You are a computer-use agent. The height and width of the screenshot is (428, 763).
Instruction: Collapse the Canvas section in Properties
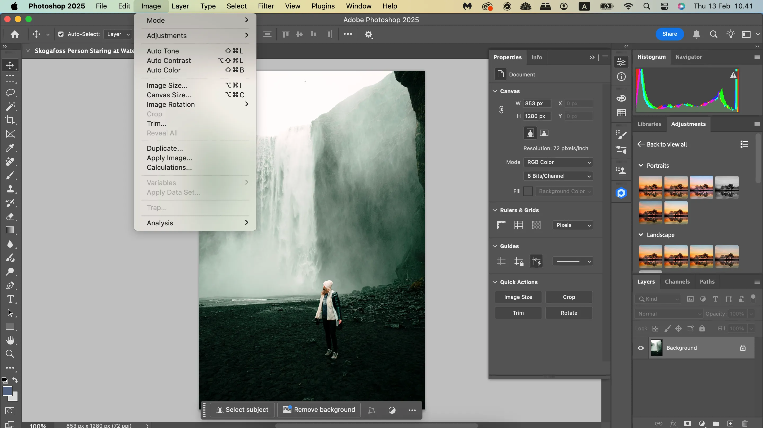[495, 91]
